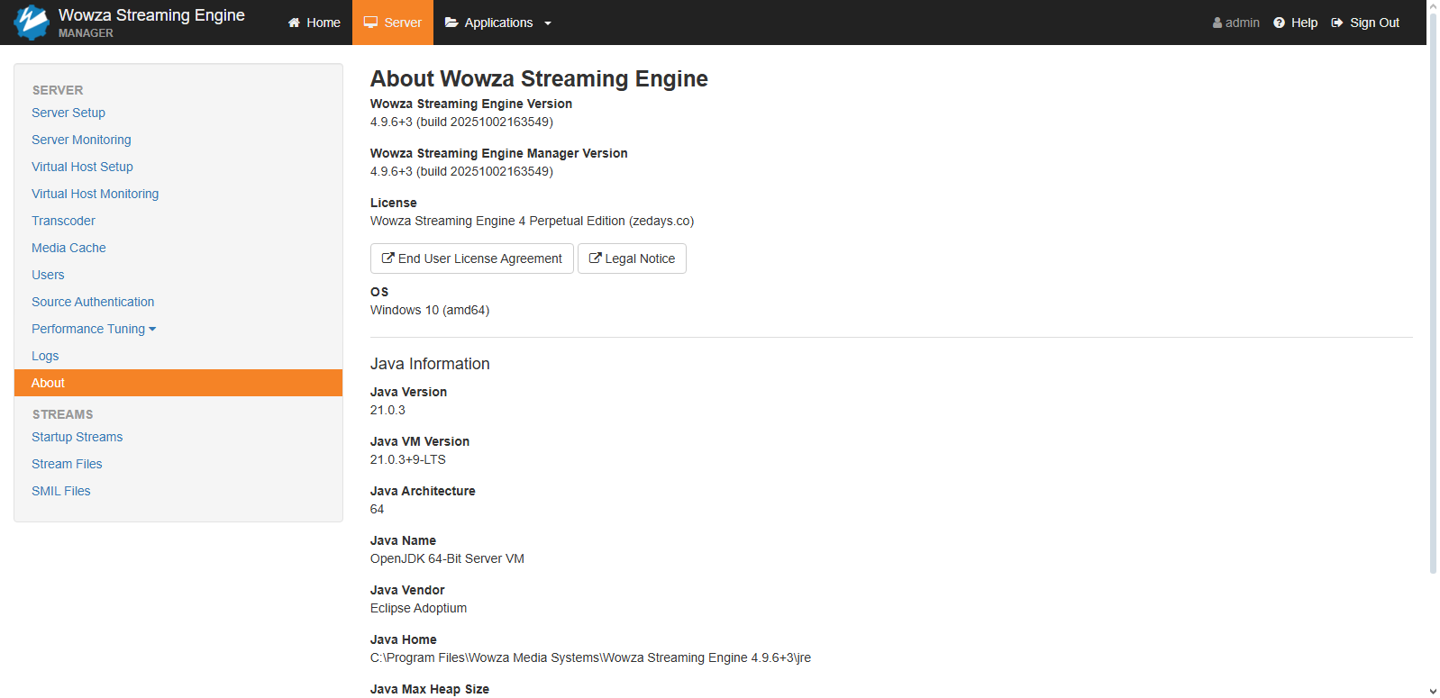Viewport: 1440px width, 698px height.
Task: Navigate to Source Authentication settings
Action: [93, 302]
